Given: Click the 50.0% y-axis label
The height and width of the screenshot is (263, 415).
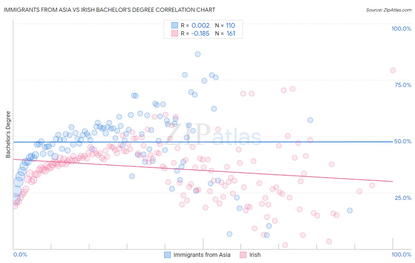Looking at the screenshot, I should tap(403, 141).
